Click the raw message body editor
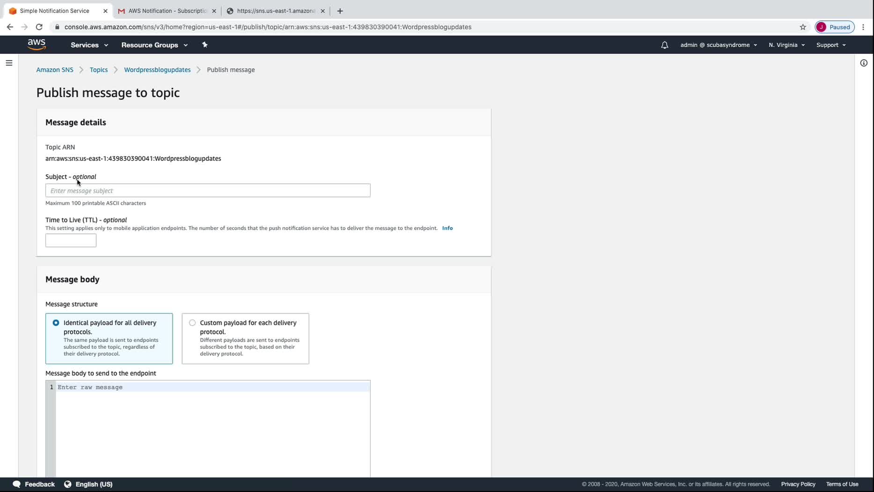The image size is (874, 492). [x=208, y=429]
